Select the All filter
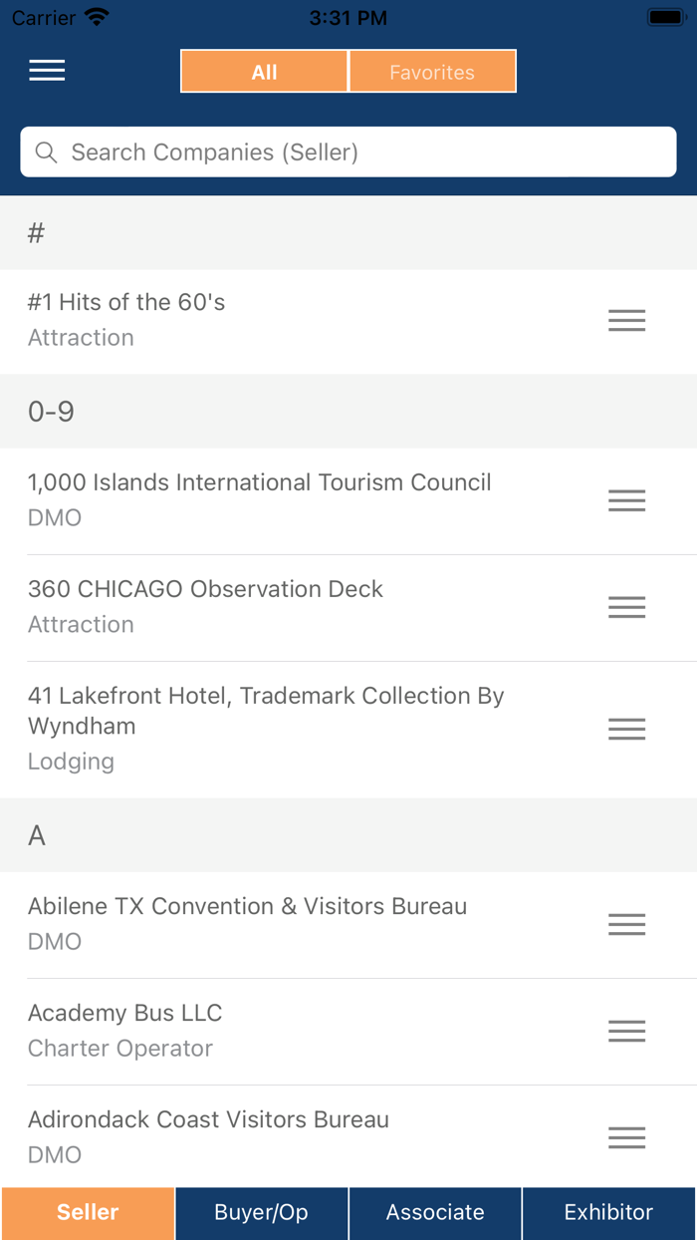The width and height of the screenshot is (697, 1240). [263, 71]
